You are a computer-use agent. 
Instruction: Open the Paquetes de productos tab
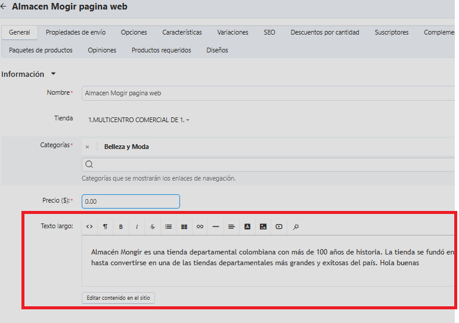(41, 50)
